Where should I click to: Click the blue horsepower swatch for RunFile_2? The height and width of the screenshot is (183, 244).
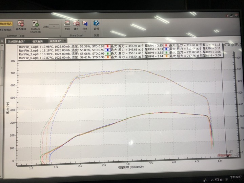click(x=107, y=50)
